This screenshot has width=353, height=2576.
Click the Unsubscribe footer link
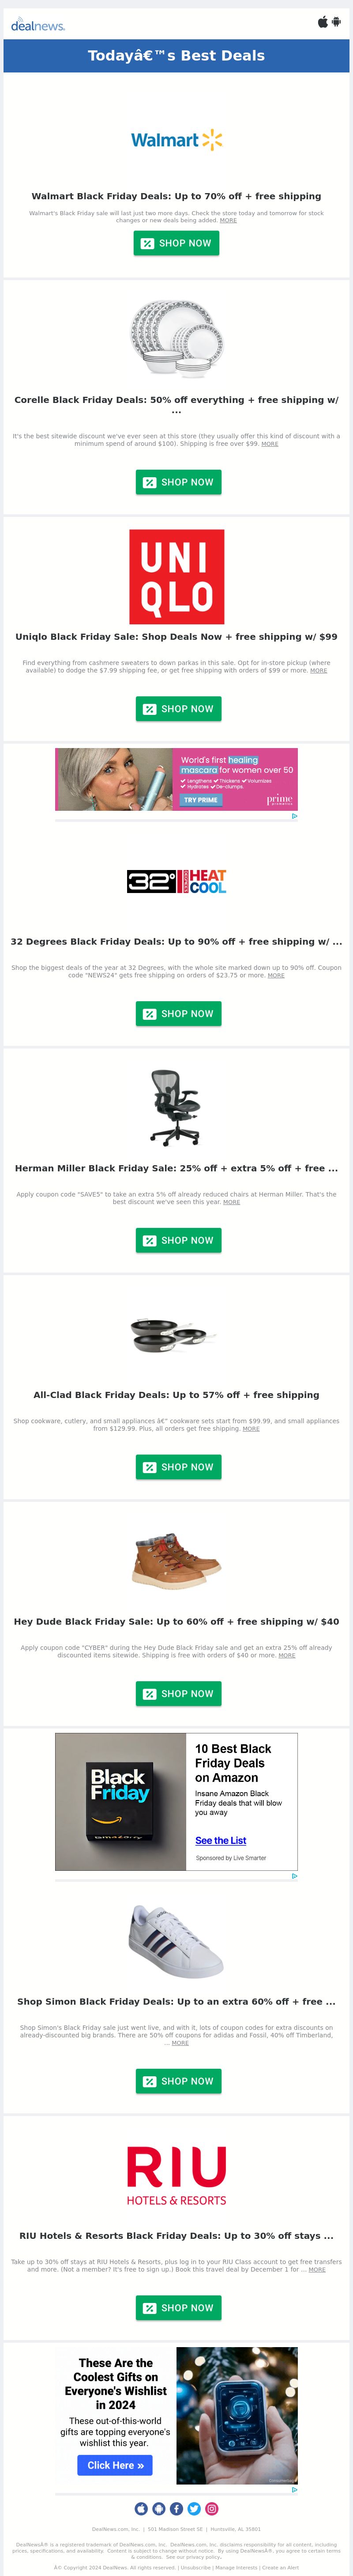point(195,2567)
